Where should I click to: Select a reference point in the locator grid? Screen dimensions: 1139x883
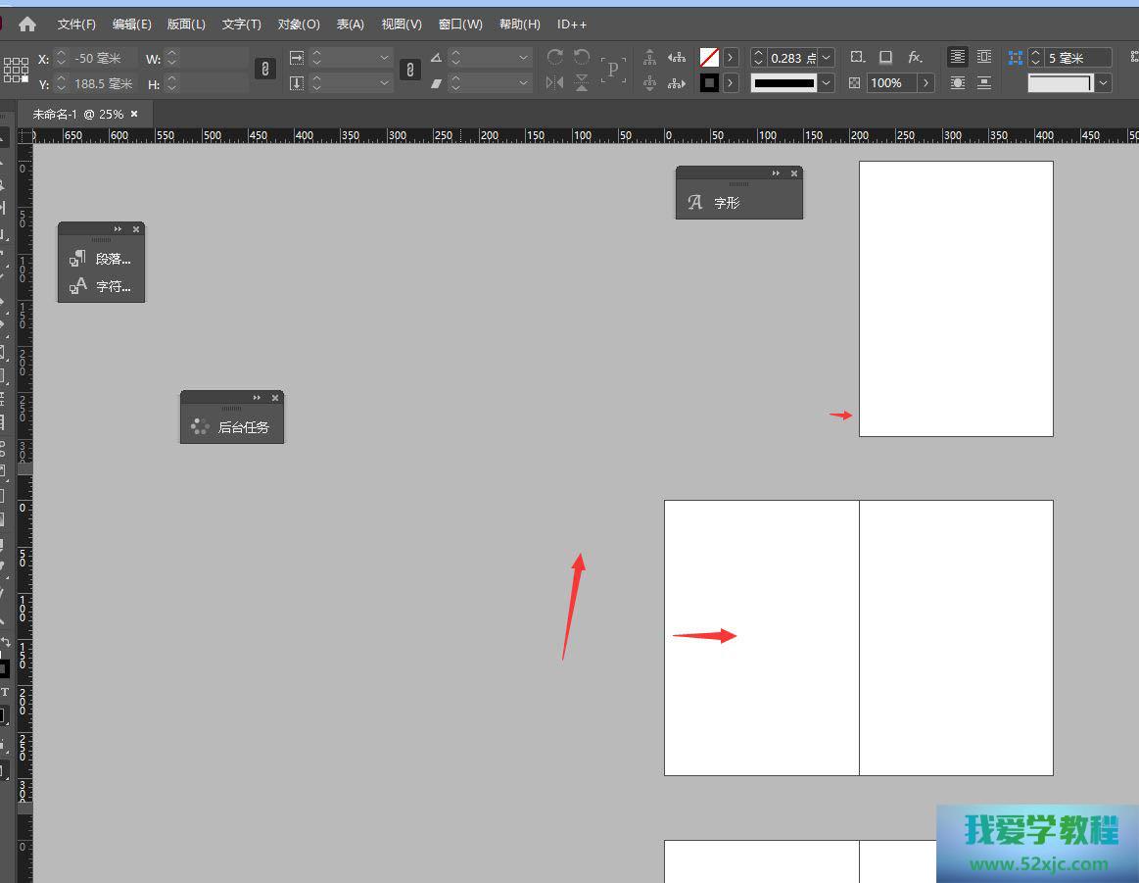tap(16, 70)
